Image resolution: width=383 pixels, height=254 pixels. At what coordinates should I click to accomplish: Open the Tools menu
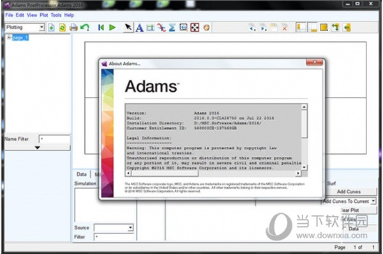56,15
